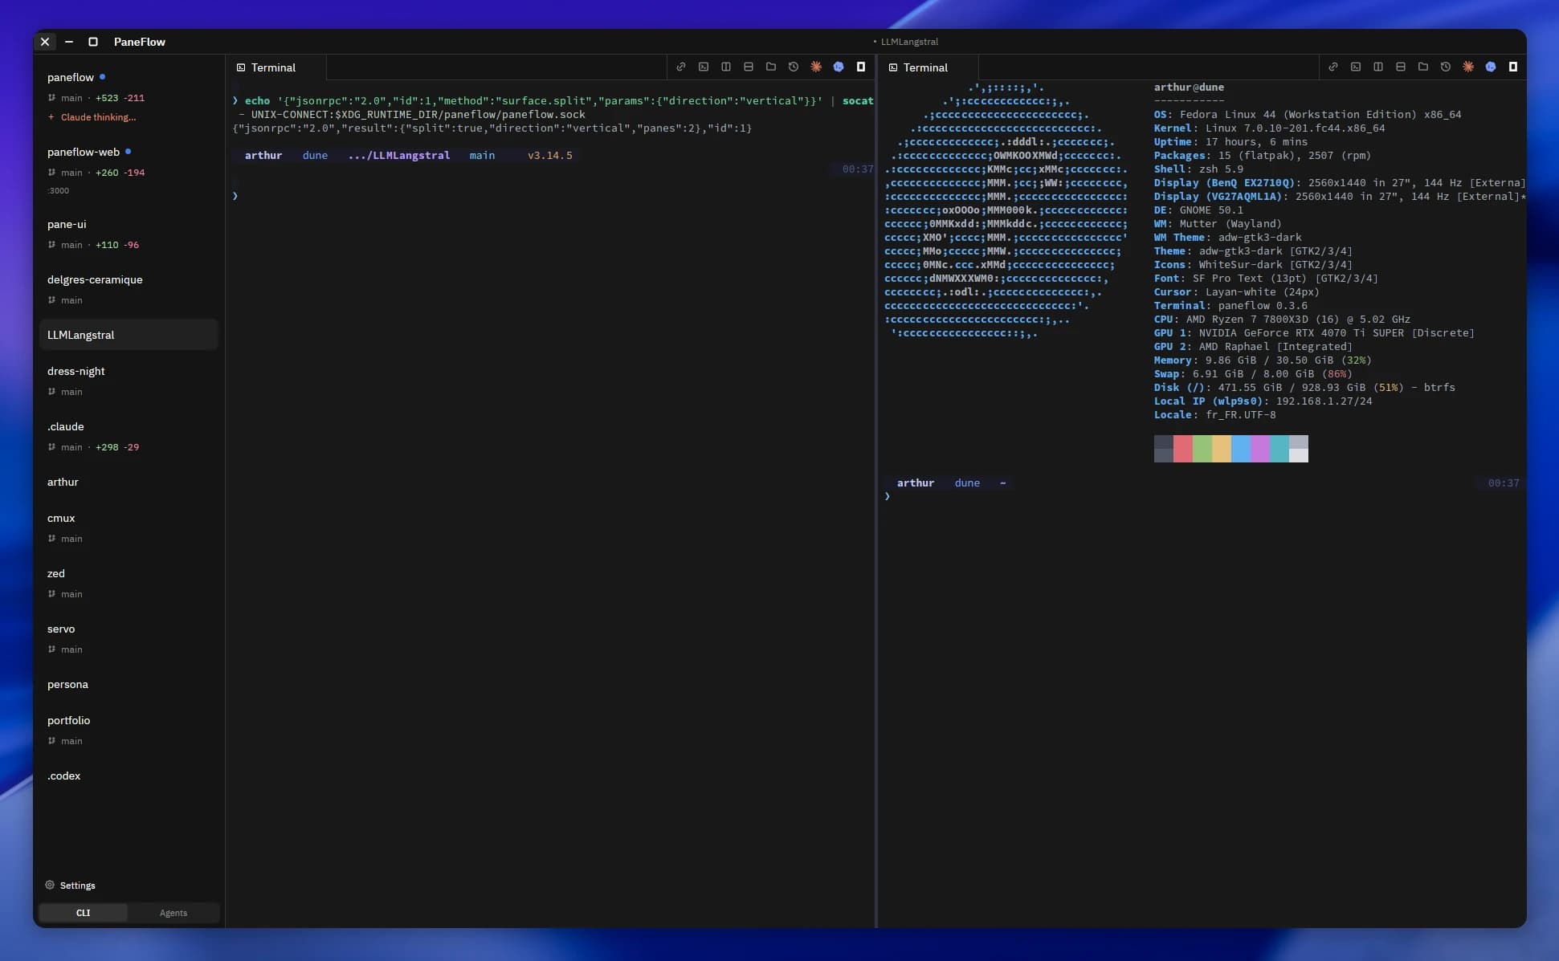The width and height of the screenshot is (1559, 961).
Task: Click the green color swatch in the terminal palette
Action: point(1202,449)
